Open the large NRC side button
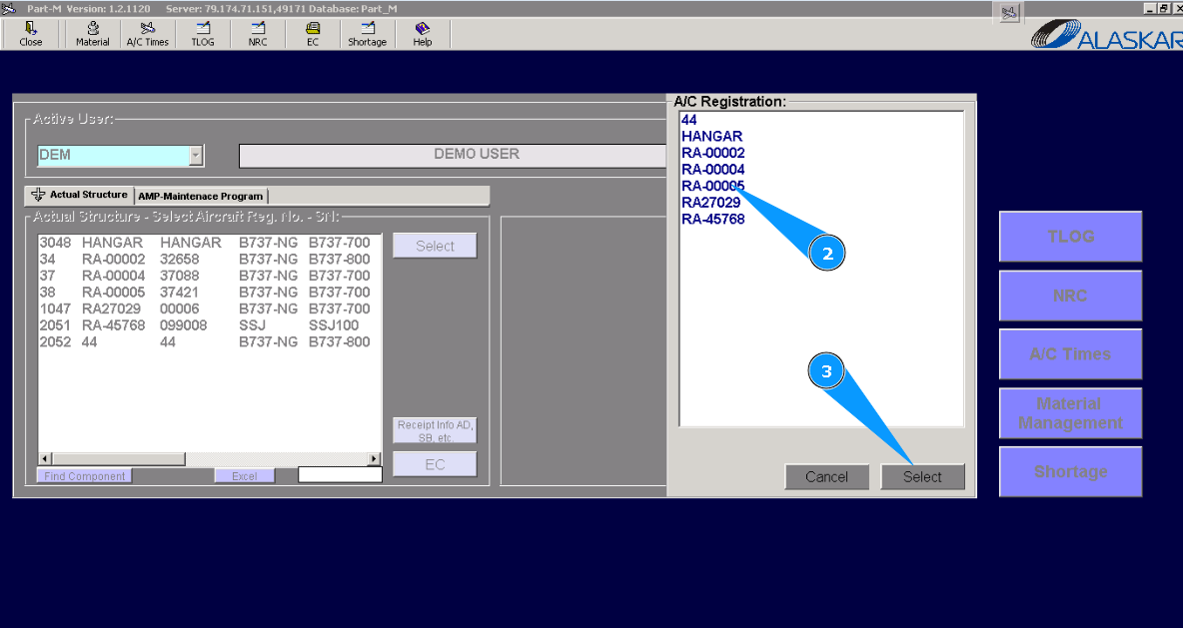This screenshot has height=629, width=1183. 1070,295
